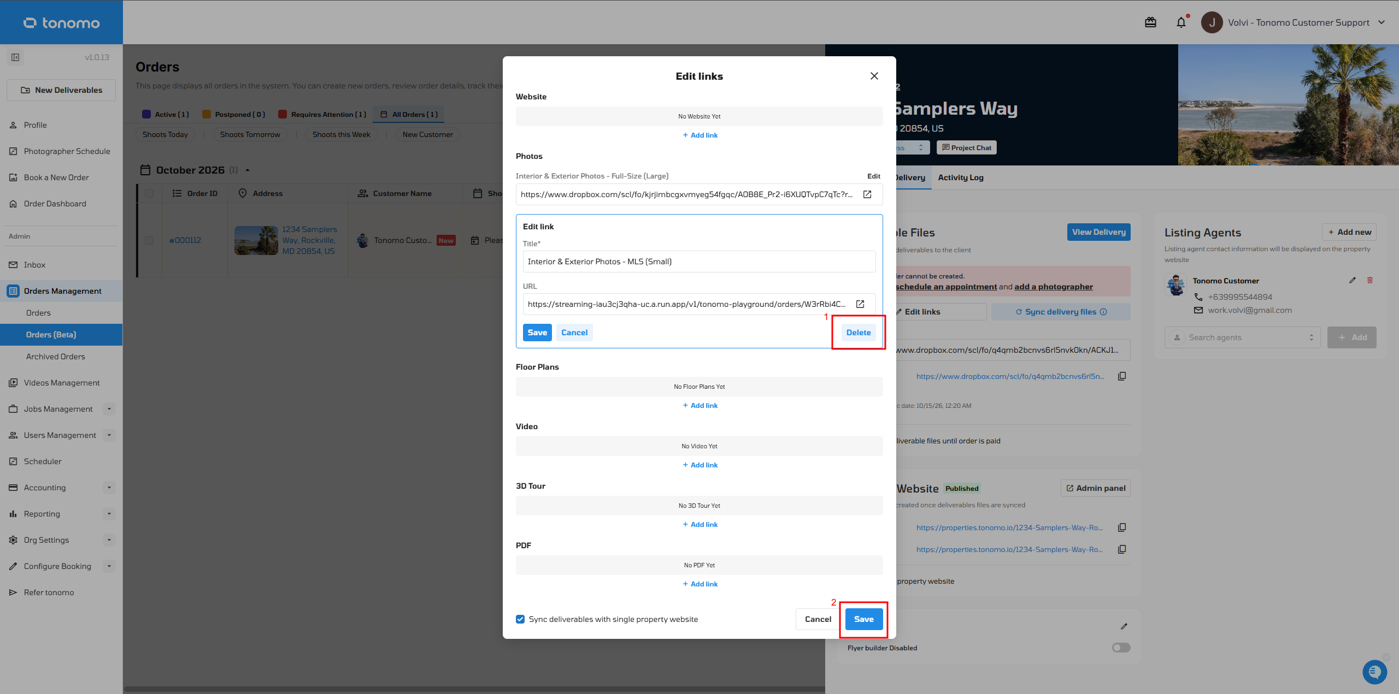Collapse the October 2026 group
This screenshot has height=694, width=1399.
(x=248, y=170)
